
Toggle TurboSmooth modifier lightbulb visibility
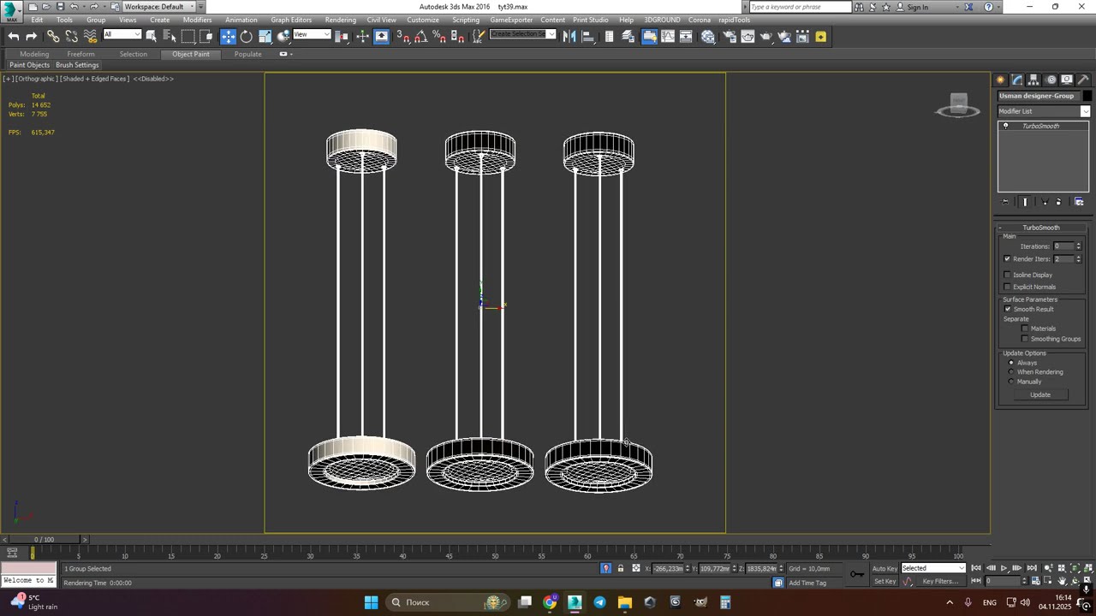click(1006, 126)
